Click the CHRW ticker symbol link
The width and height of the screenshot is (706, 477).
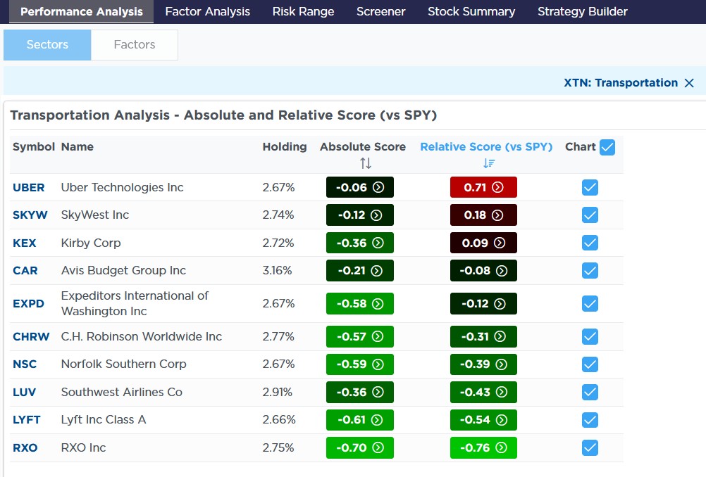(31, 336)
